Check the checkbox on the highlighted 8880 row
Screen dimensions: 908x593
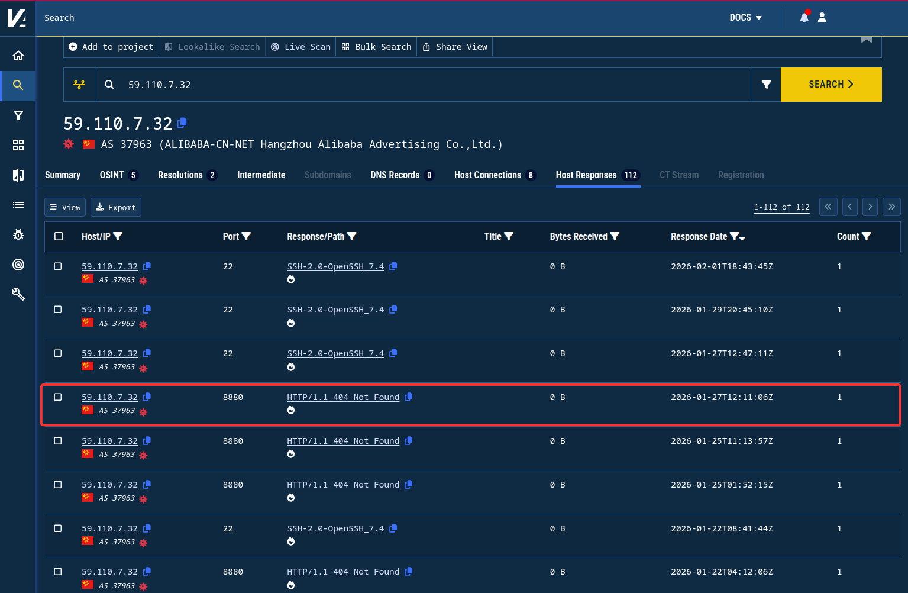(x=57, y=397)
